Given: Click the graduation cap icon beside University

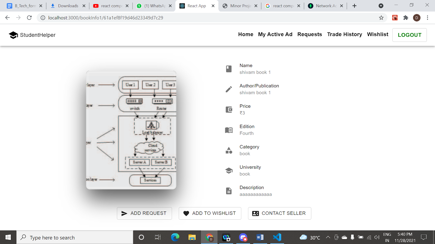Looking at the screenshot, I should tap(229, 171).
